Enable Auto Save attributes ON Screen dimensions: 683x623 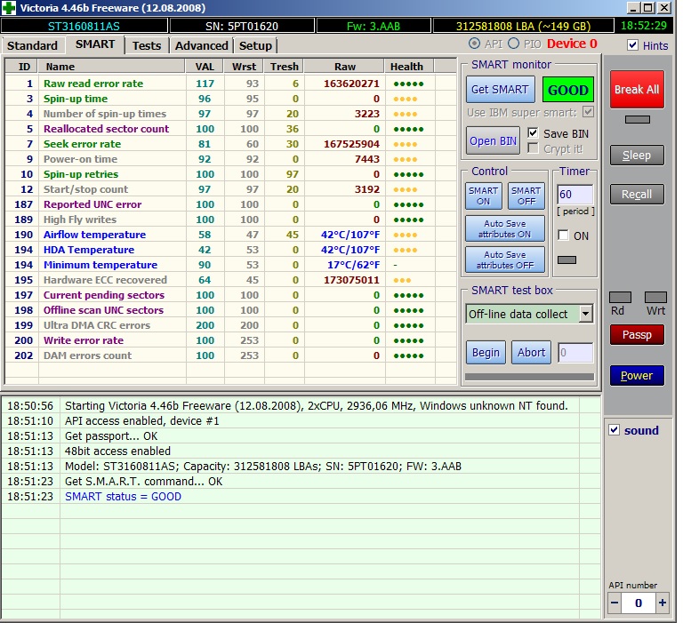coord(504,228)
